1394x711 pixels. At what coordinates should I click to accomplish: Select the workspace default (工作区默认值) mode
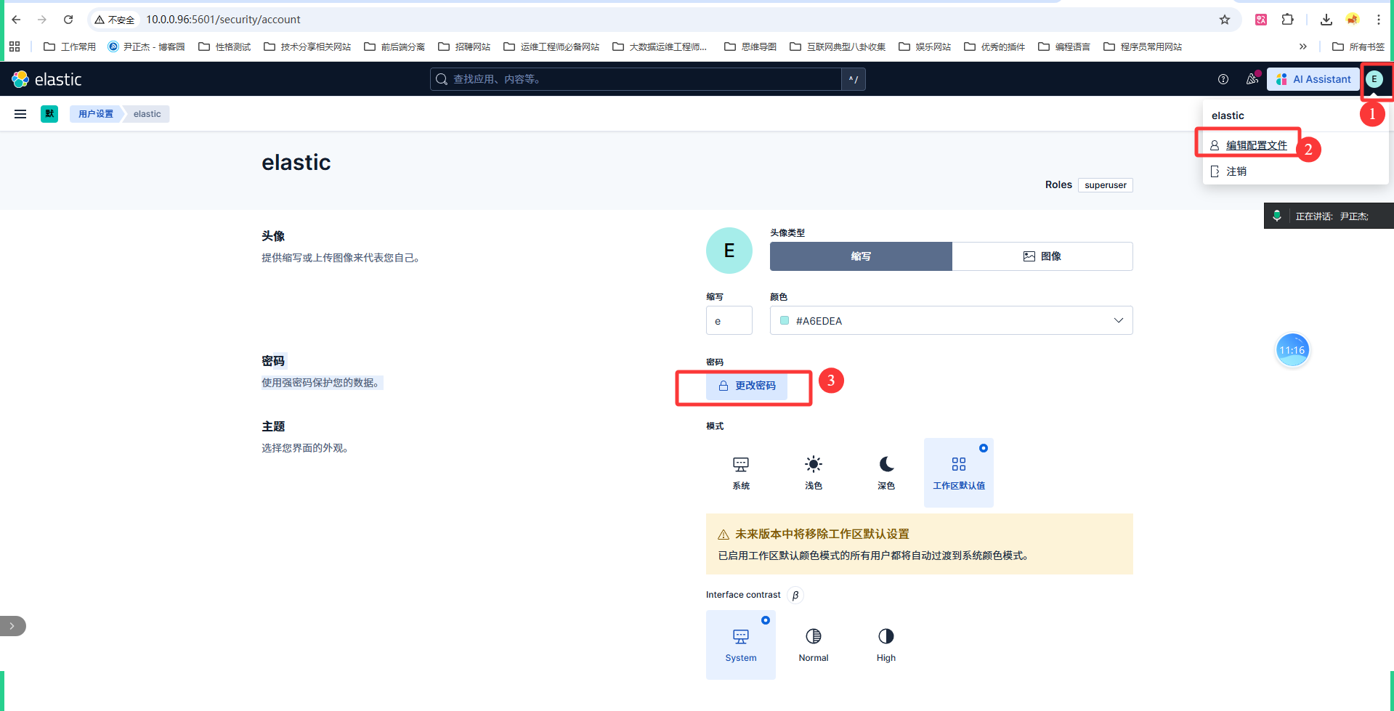point(959,473)
